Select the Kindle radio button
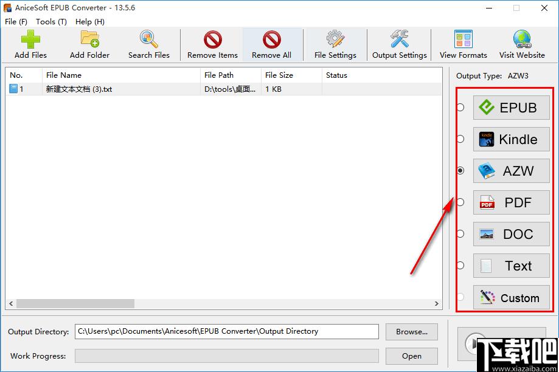Image resolution: width=559 pixels, height=372 pixels. 460,139
